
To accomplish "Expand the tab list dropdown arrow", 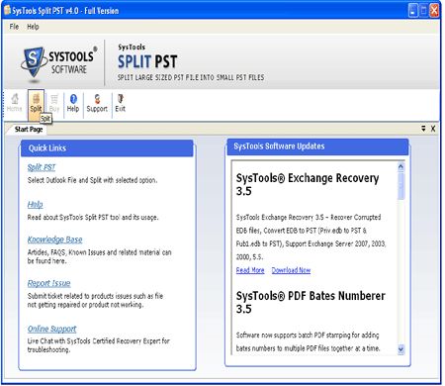I will pyautogui.click(x=423, y=129).
